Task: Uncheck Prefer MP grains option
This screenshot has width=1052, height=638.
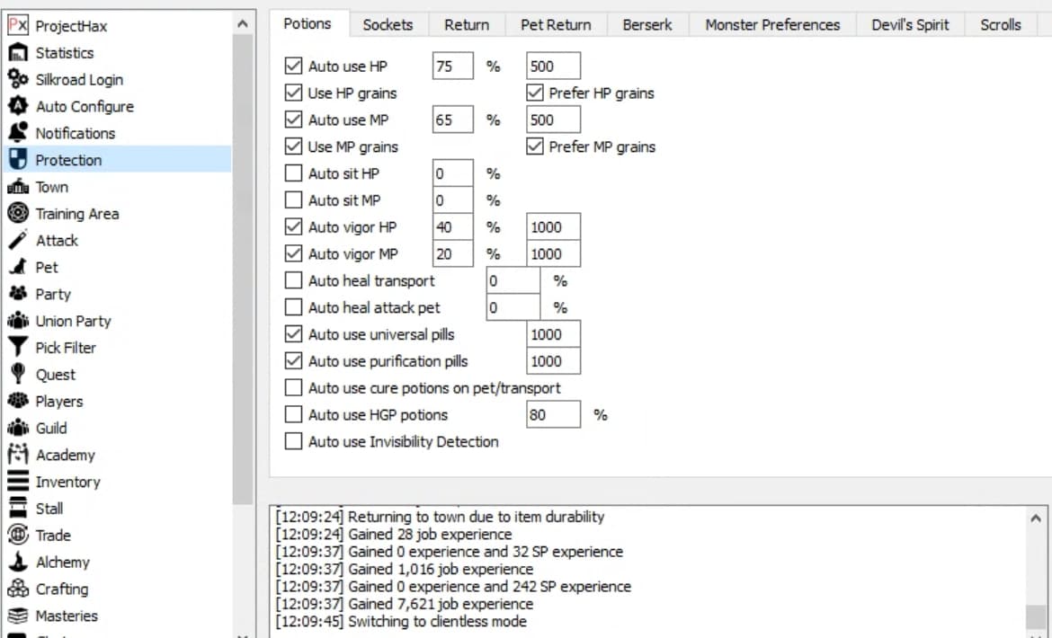Action: [x=534, y=146]
